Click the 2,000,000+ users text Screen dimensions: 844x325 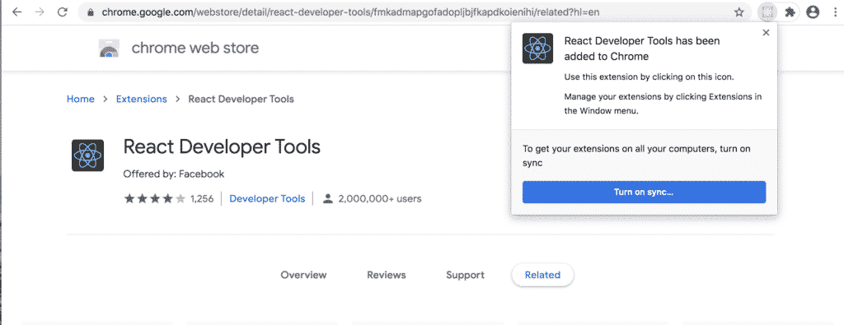(x=379, y=199)
